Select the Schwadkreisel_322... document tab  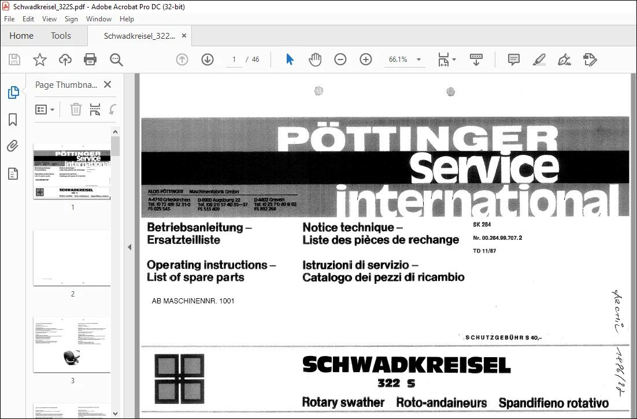140,36
